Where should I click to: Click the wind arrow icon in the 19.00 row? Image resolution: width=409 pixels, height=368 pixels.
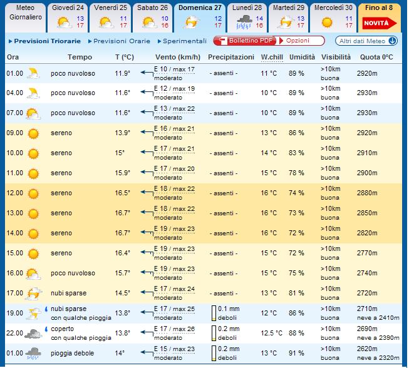[147, 314]
